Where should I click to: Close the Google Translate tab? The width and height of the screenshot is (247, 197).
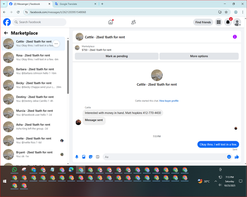click(x=95, y=4)
